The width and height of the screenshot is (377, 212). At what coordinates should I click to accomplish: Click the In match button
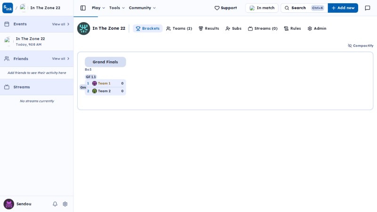(x=262, y=8)
